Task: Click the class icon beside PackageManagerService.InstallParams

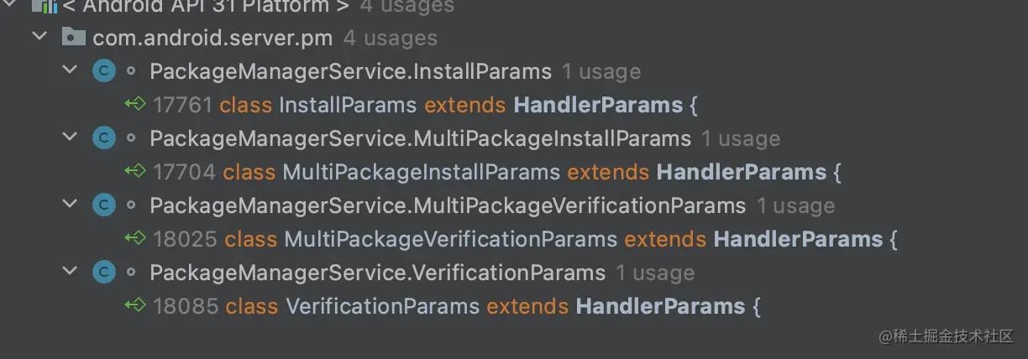Action: coord(103,71)
